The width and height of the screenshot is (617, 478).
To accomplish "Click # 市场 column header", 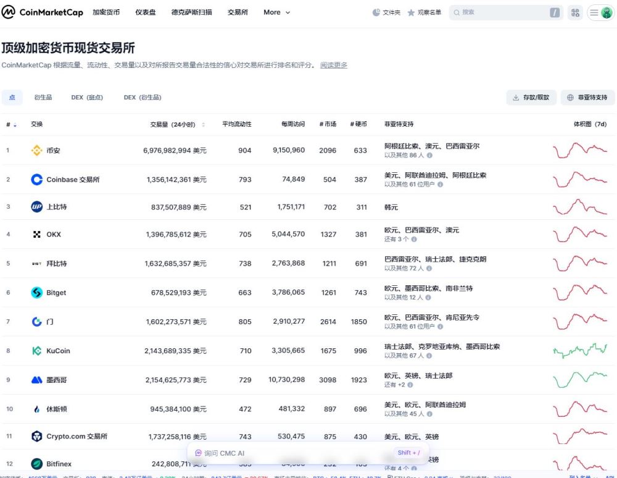I will (x=328, y=124).
